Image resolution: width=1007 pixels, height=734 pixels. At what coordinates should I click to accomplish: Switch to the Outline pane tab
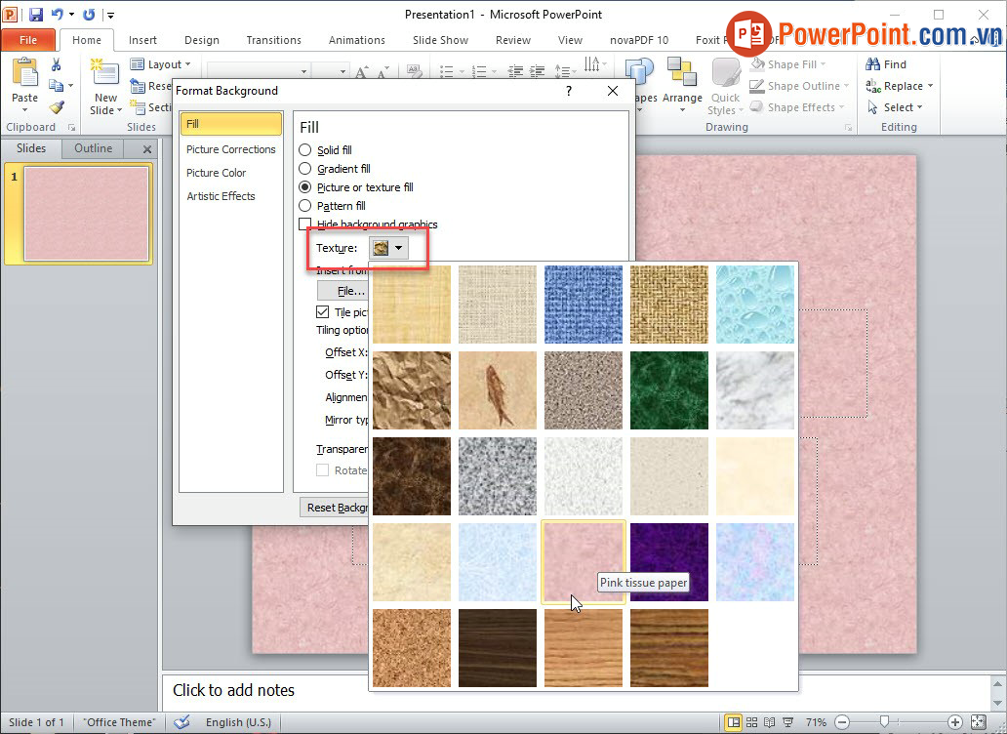click(x=94, y=148)
